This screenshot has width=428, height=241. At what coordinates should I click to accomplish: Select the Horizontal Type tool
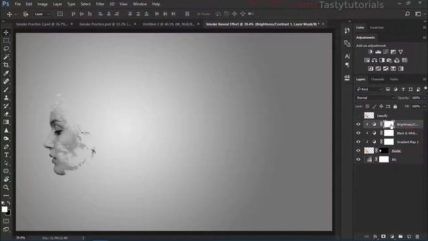tap(6, 155)
